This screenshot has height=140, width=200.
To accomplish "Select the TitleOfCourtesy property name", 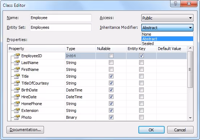I will pyautogui.click(x=35, y=83).
